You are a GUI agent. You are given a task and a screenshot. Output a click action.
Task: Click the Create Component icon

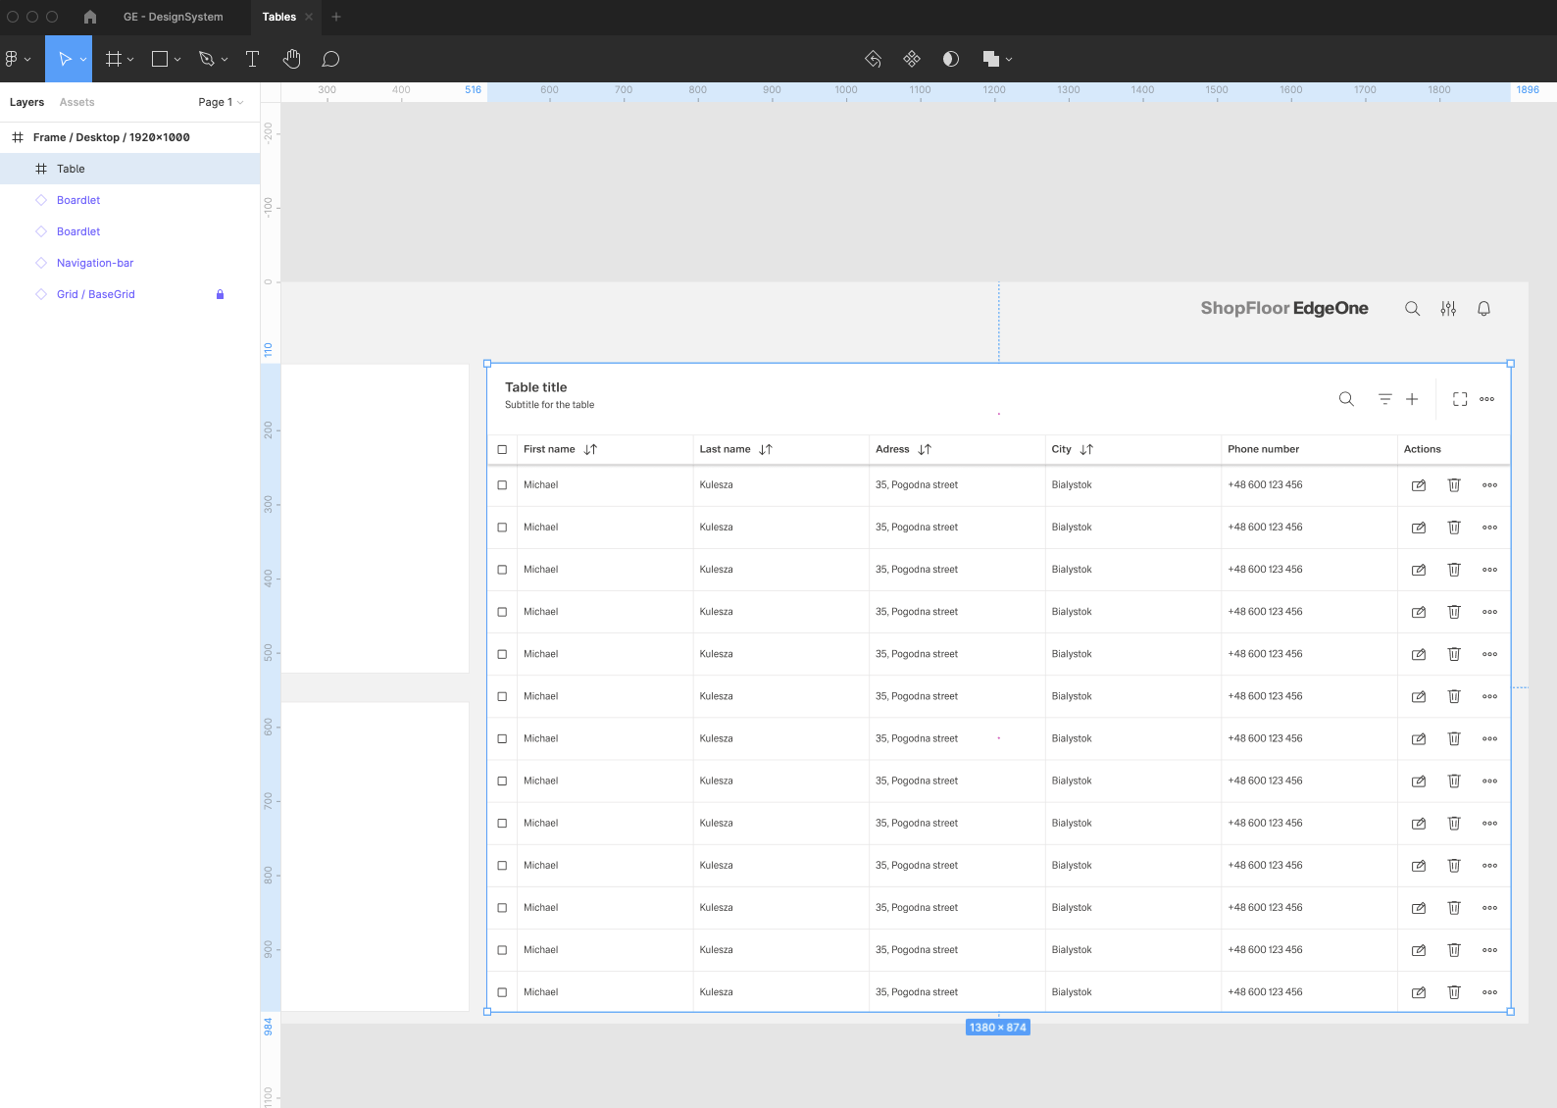point(911,59)
